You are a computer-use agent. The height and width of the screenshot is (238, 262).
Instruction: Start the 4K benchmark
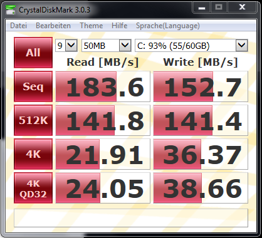[33, 154]
